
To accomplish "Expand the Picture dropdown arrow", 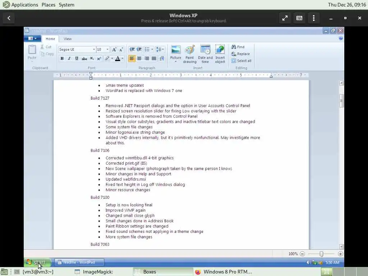I will pyautogui.click(x=175, y=62).
